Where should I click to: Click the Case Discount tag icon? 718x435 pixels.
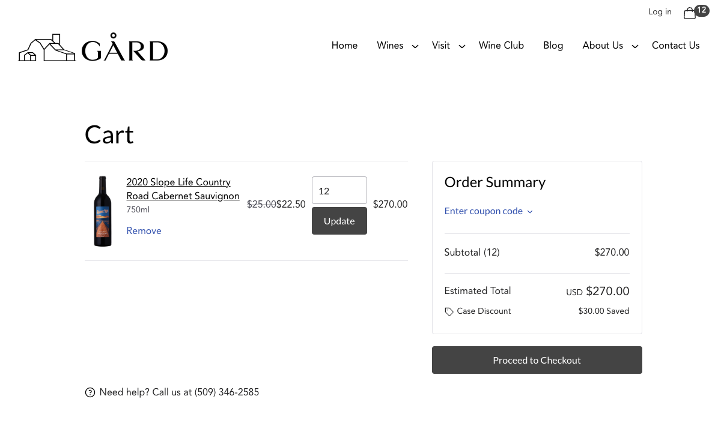tap(449, 311)
